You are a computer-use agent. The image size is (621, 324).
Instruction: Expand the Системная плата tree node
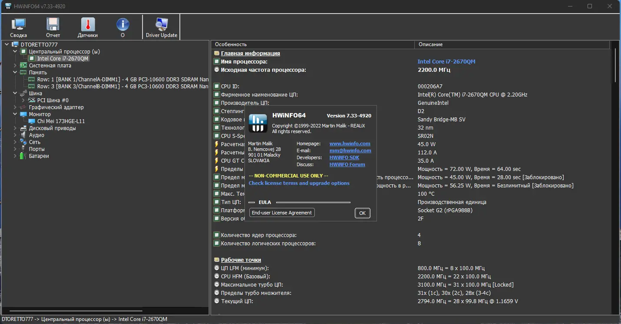(x=15, y=65)
